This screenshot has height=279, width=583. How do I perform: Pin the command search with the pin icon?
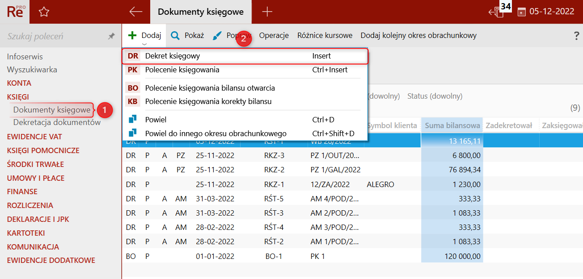point(111,36)
